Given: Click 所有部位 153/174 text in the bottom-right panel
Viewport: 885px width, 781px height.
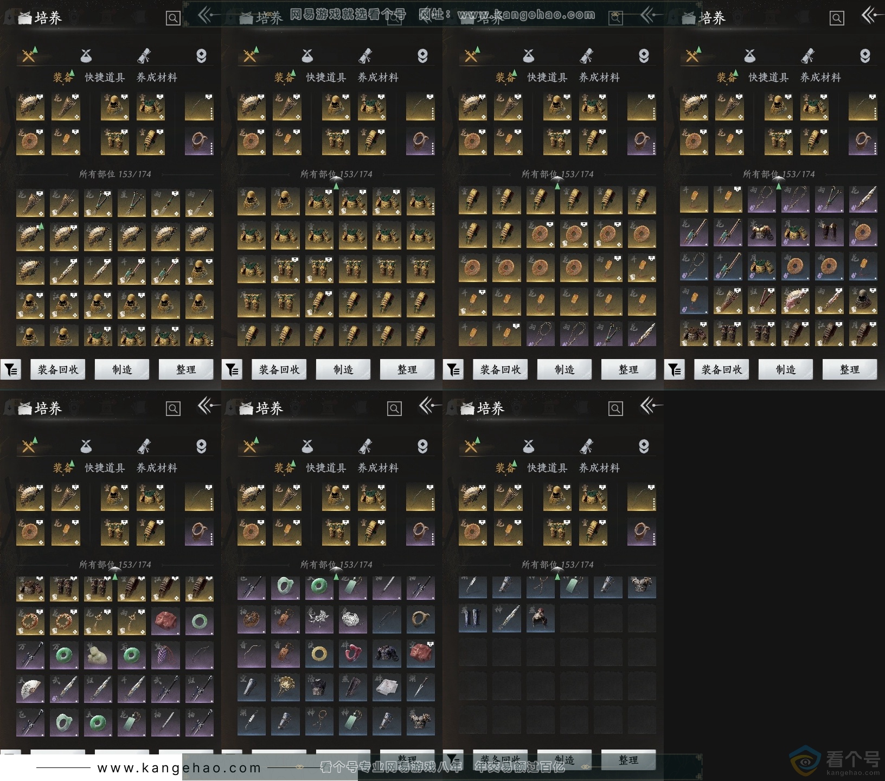Looking at the screenshot, I should point(557,565).
